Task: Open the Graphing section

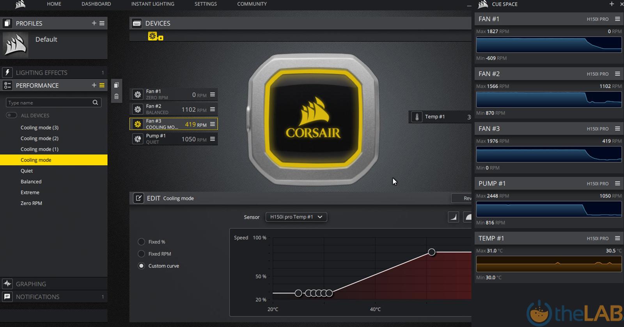Action: tap(54, 284)
